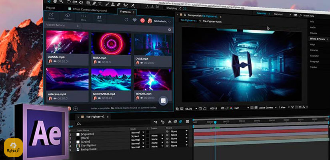Select the Frame.io panel tab
This screenshot has height=160, width=330.
(x=126, y=12)
